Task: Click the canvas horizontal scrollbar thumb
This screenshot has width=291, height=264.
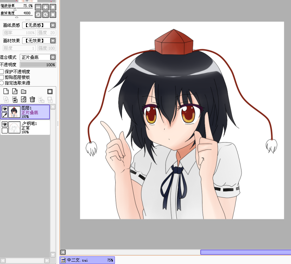Action: pos(246,252)
